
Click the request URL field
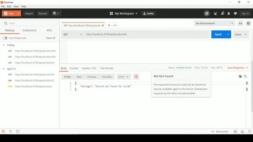click(147, 34)
